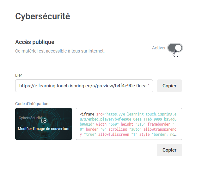The image size is (208, 169).
Task: Copy the embed code with Copier button
Action: coord(169,150)
